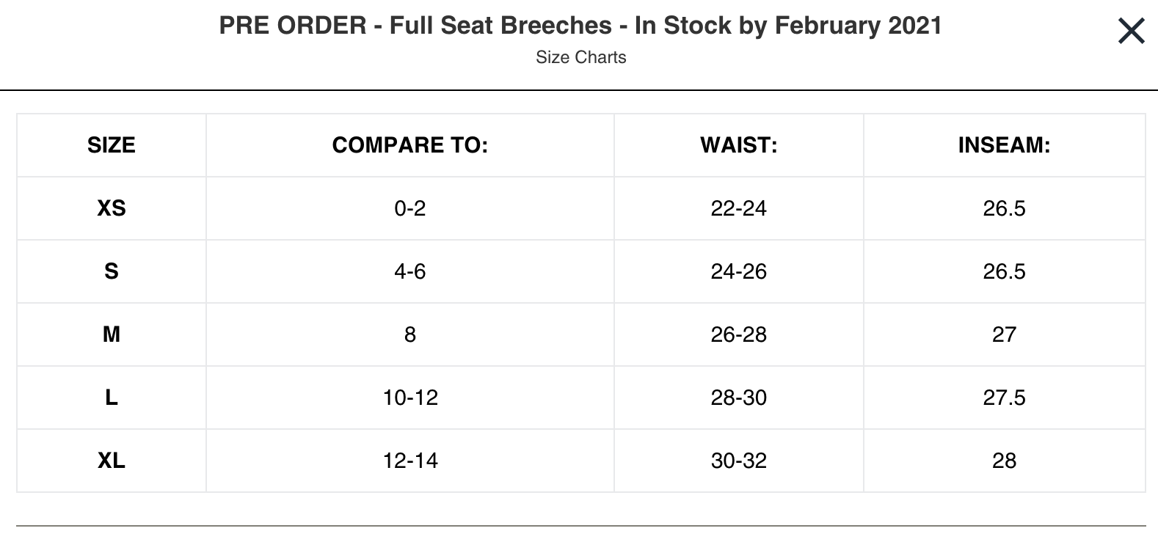Click the 26-28 waist cell
Image resolution: width=1158 pixels, height=553 pixels.
tap(738, 334)
